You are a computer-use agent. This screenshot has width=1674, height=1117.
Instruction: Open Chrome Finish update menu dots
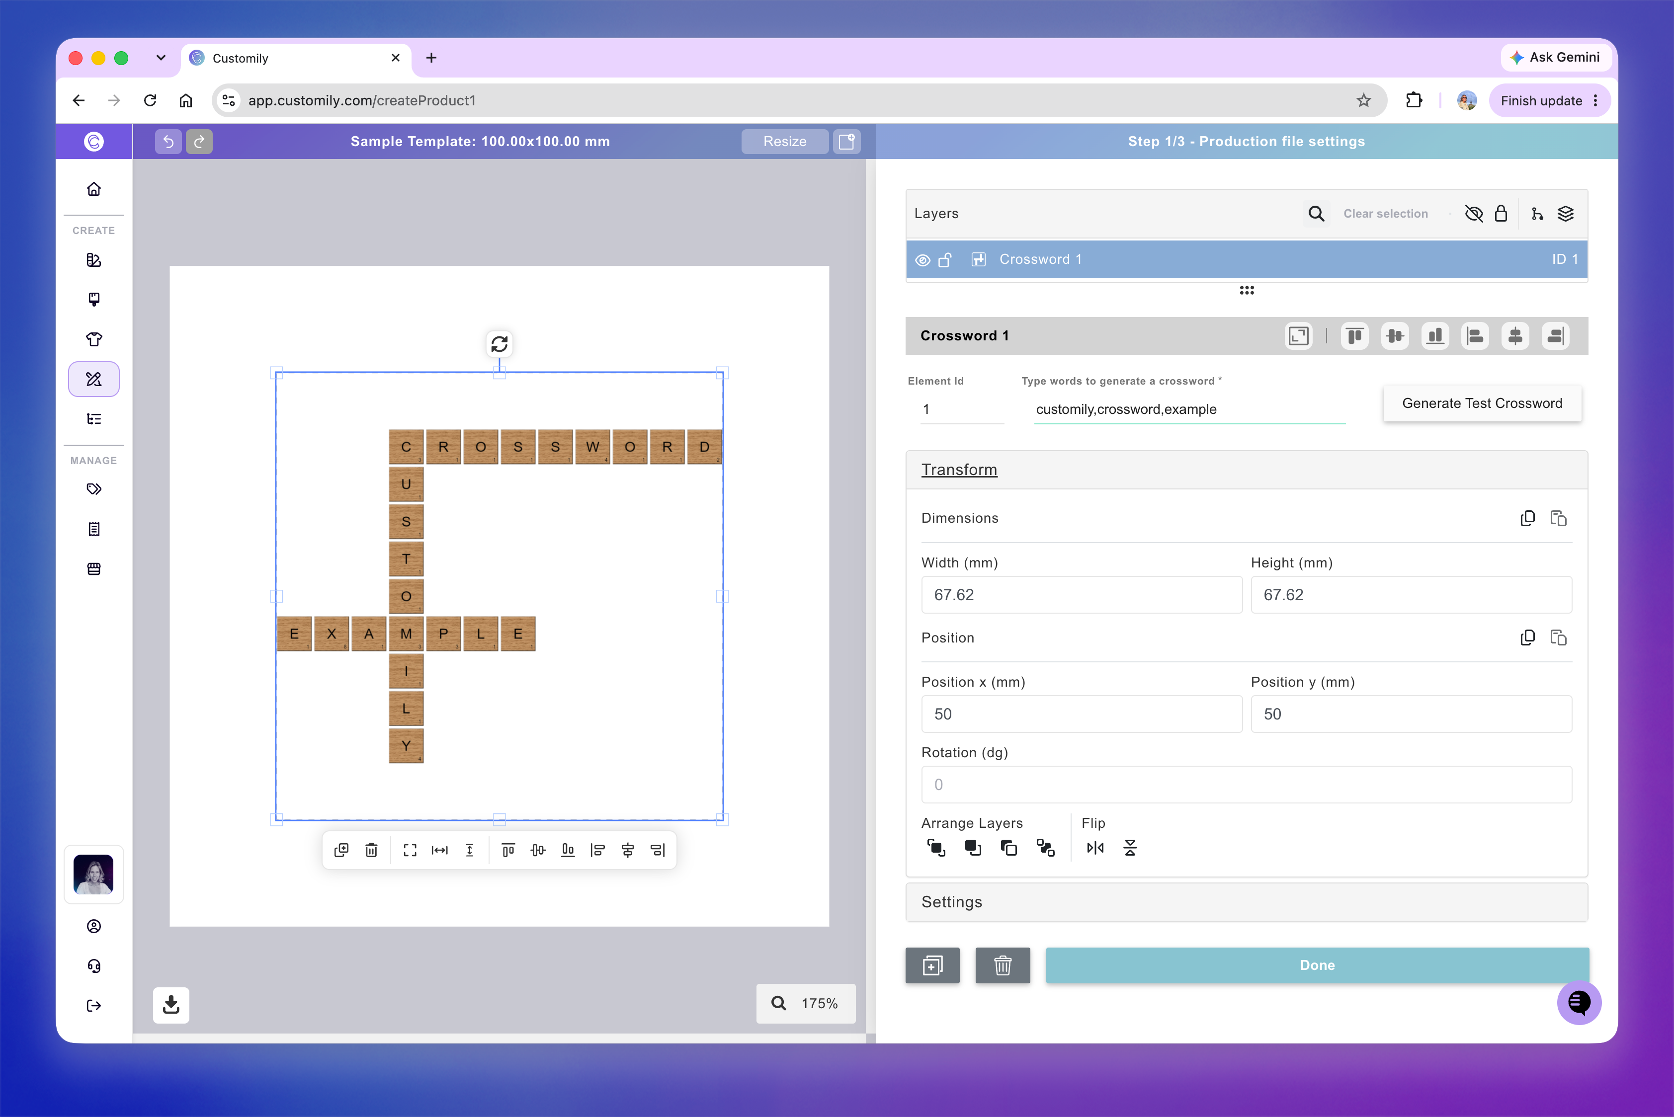click(1595, 100)
